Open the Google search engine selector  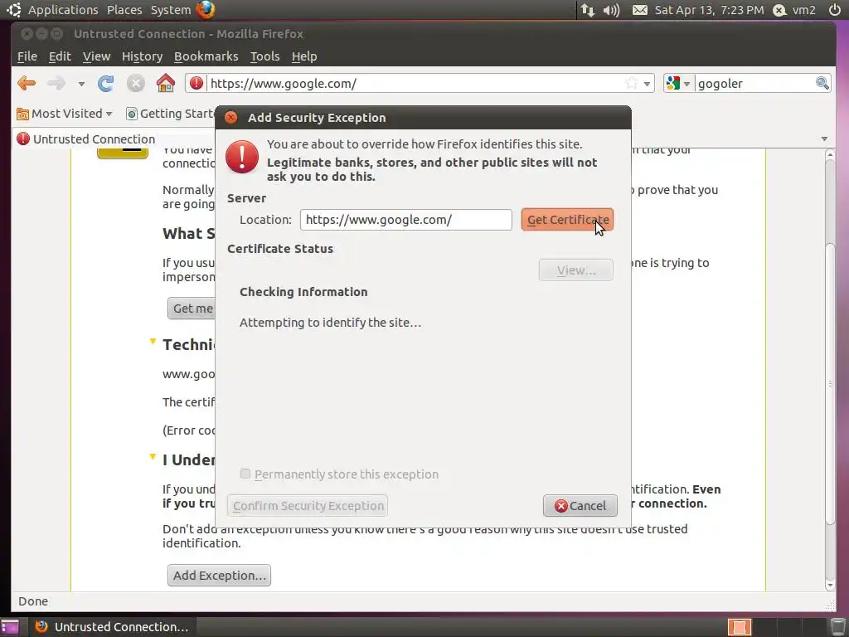678,84
